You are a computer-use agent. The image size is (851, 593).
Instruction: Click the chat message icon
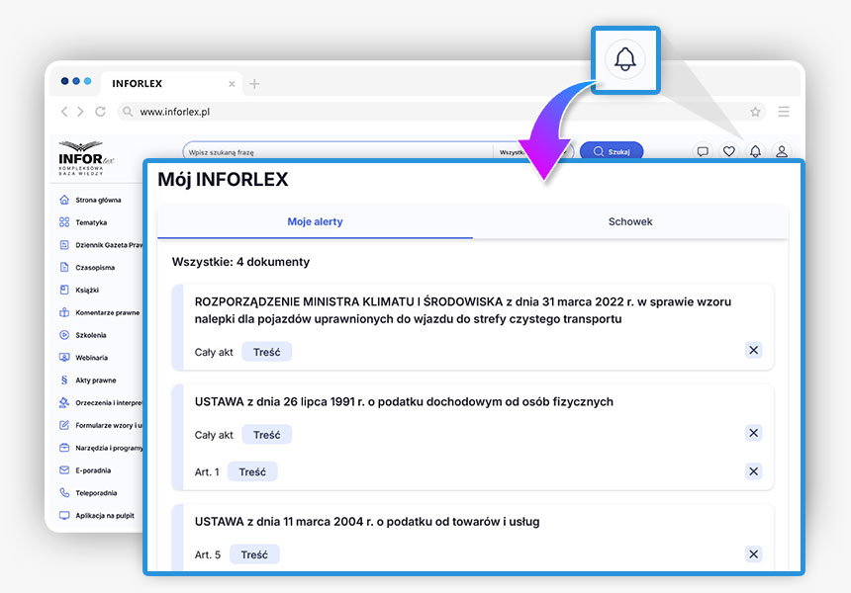703,151
